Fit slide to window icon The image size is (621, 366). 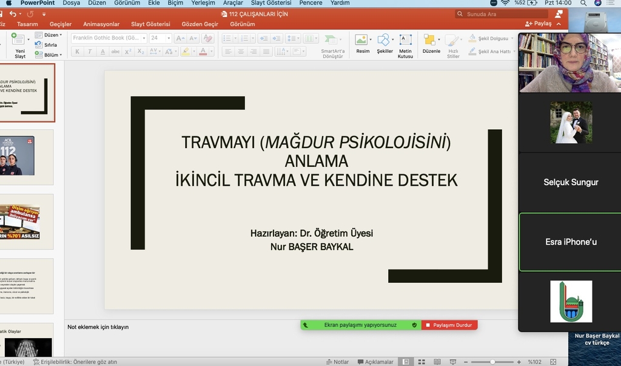pos(551,362)
